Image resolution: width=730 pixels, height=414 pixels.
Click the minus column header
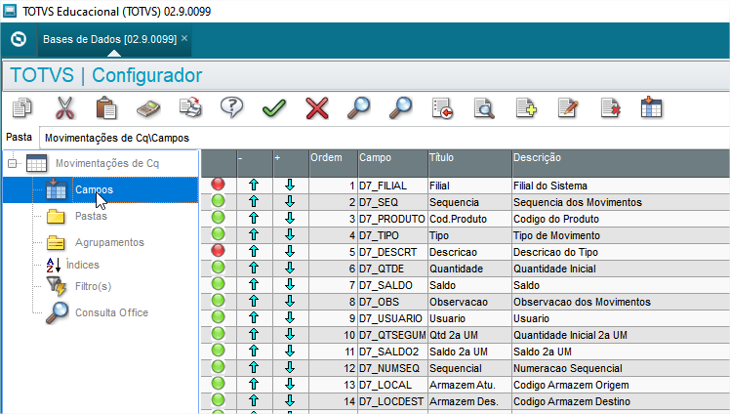pos(255,163)
